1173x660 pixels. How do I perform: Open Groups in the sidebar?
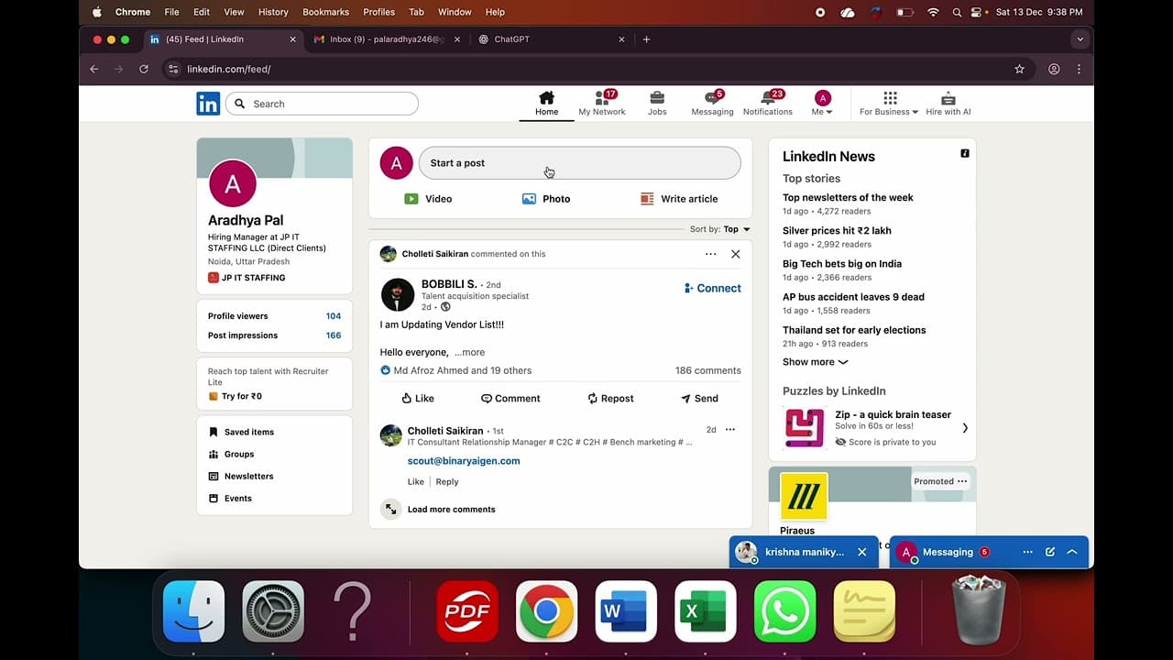pyautogui.click(x=231, y=454)
